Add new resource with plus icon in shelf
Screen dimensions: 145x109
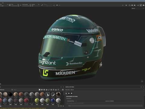tap(63, 106)
